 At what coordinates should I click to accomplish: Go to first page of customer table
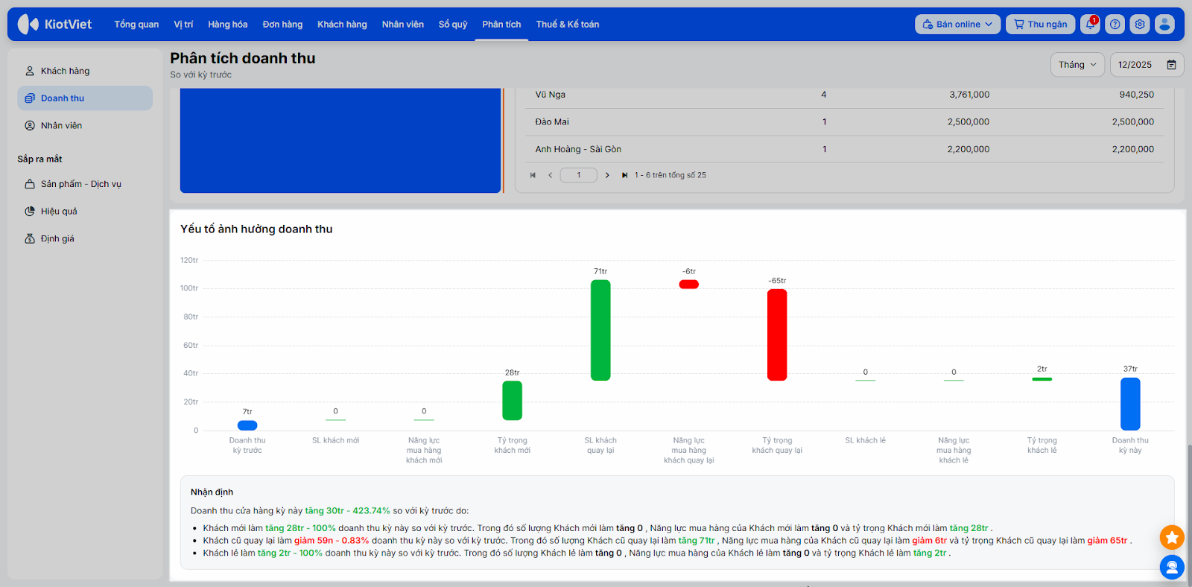(x=533, y=175)
